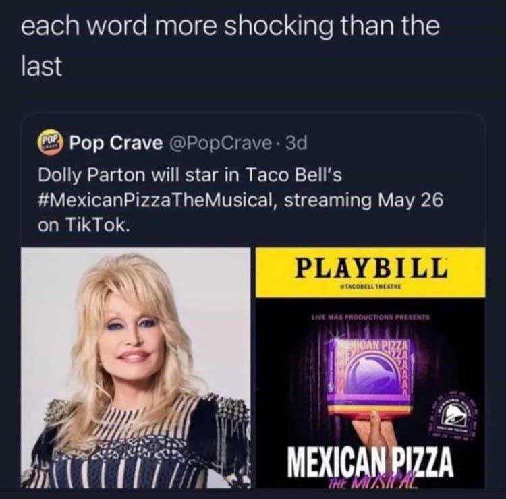Click 'on TikTok.' in quoted tweet
Screen dimensions: 506x499
84,225
